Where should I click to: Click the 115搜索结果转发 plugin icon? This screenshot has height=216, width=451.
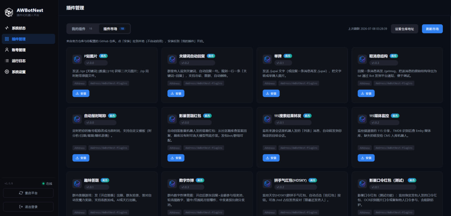tap(267, 119)
